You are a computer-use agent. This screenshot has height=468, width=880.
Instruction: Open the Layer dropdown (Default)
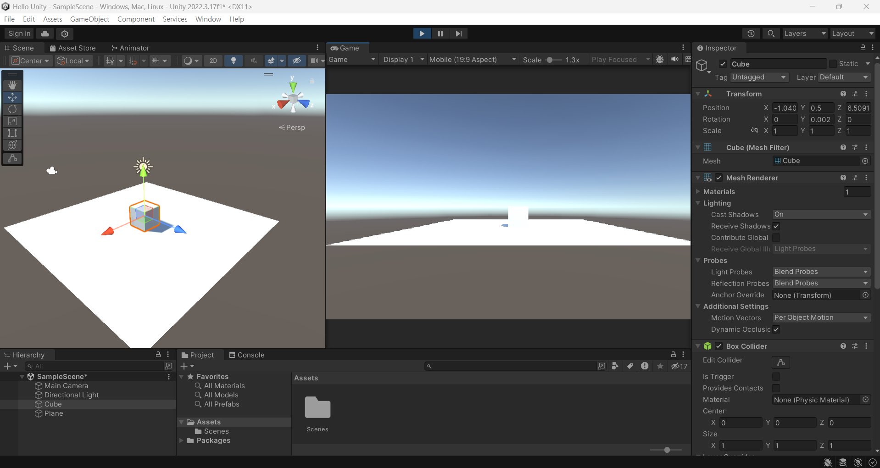click(x=844, y=77)
